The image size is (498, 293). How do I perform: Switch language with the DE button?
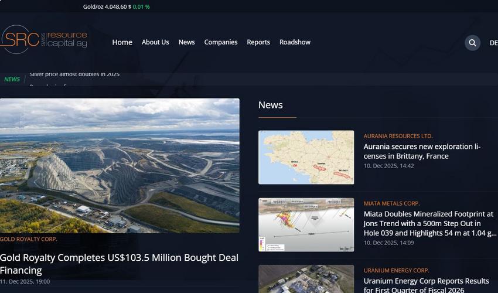tap(493, 43)
